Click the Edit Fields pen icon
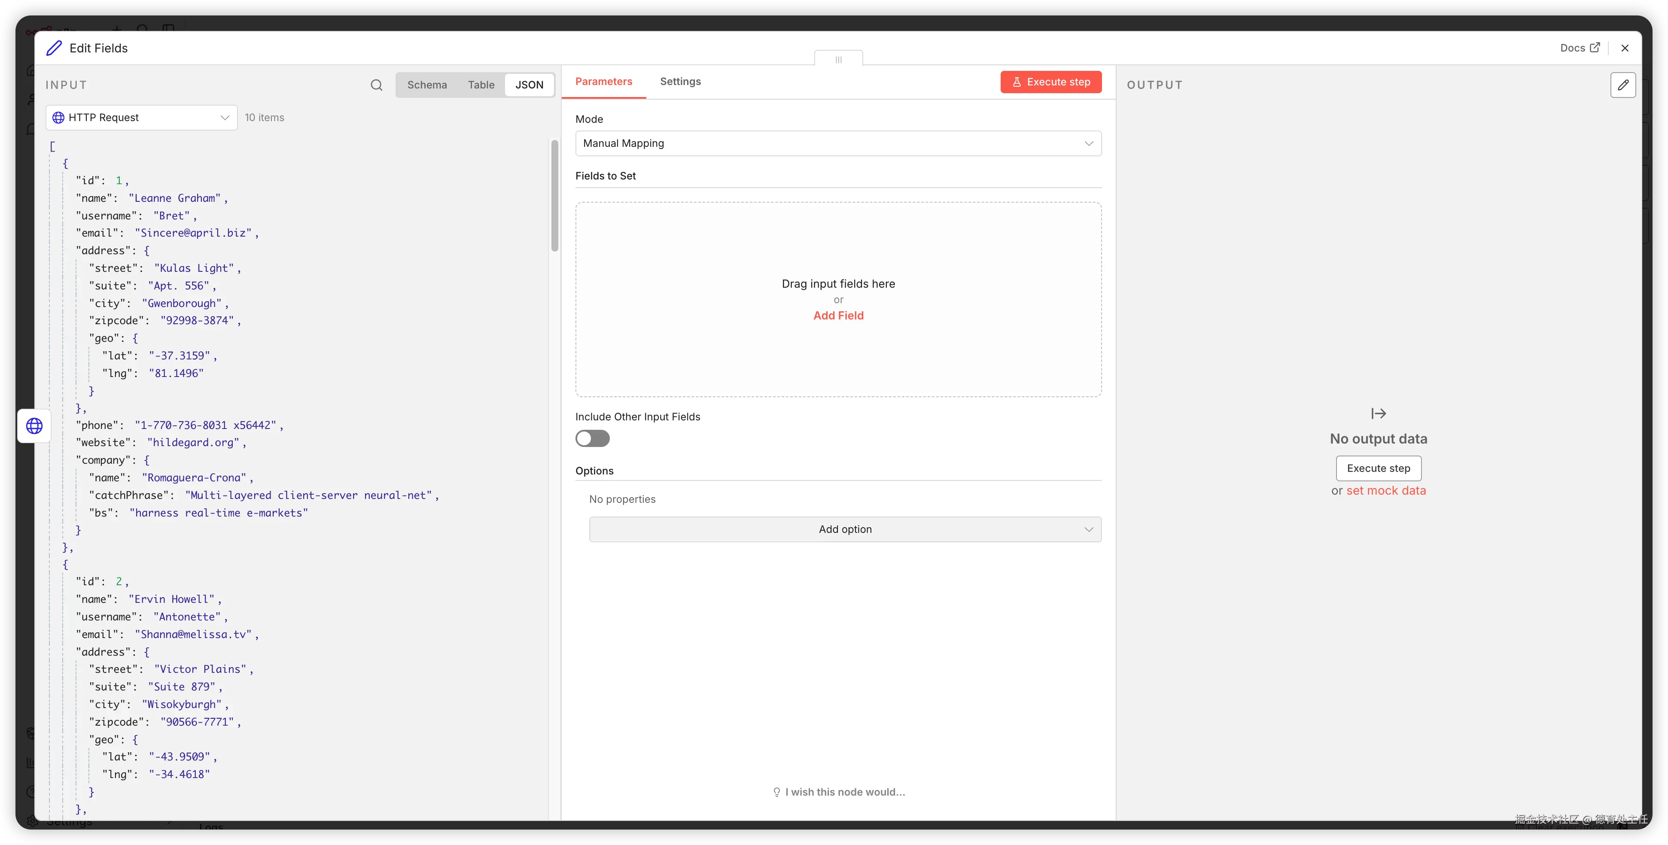This screenshot has height=845, width=1668. tap(55, 48)
